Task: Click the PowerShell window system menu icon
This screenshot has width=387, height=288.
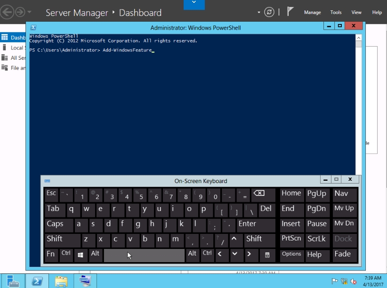Action: 33,27
